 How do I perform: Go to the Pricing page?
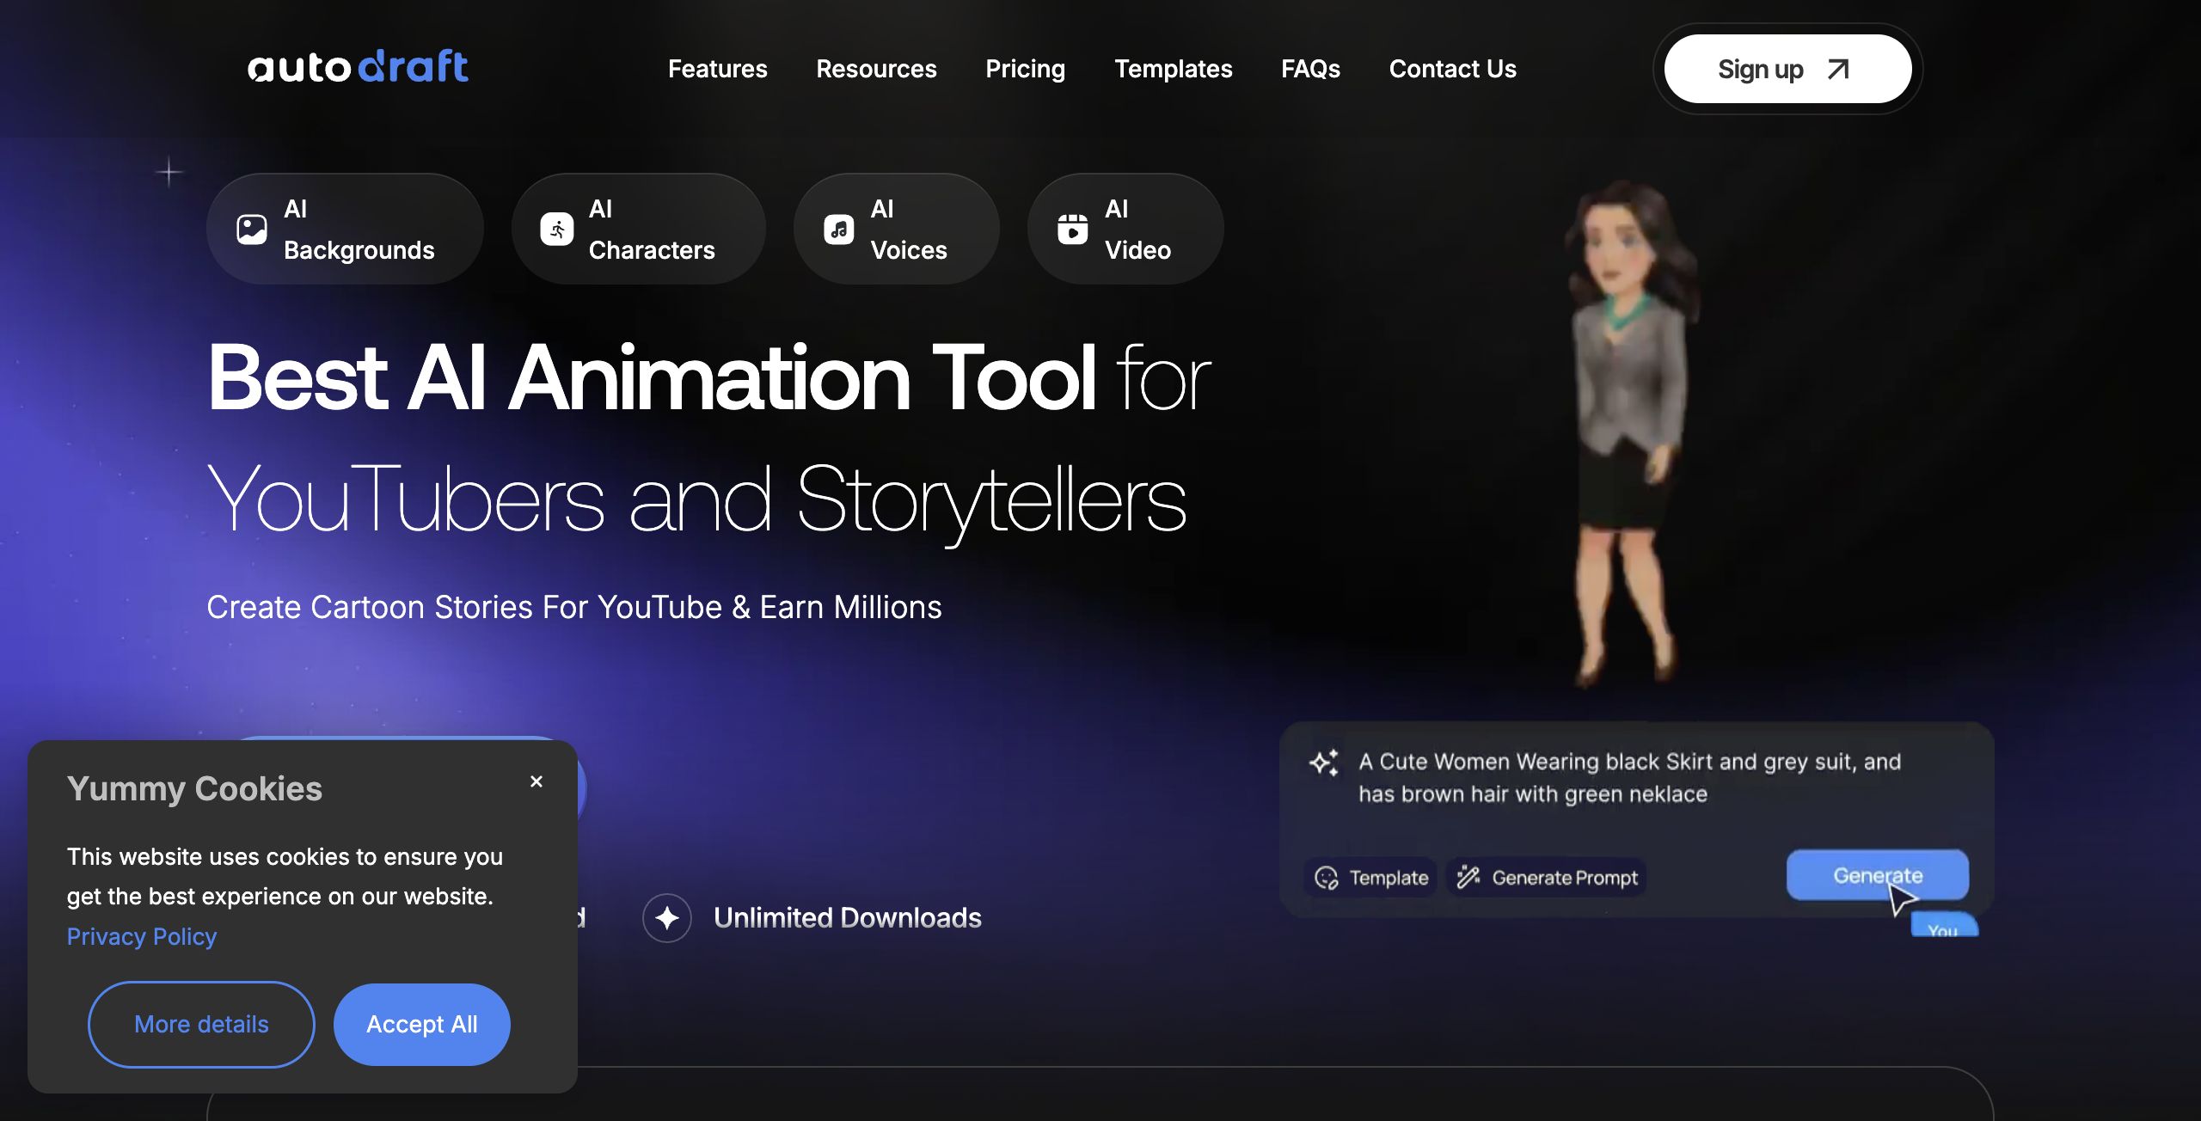[1026, 69]
